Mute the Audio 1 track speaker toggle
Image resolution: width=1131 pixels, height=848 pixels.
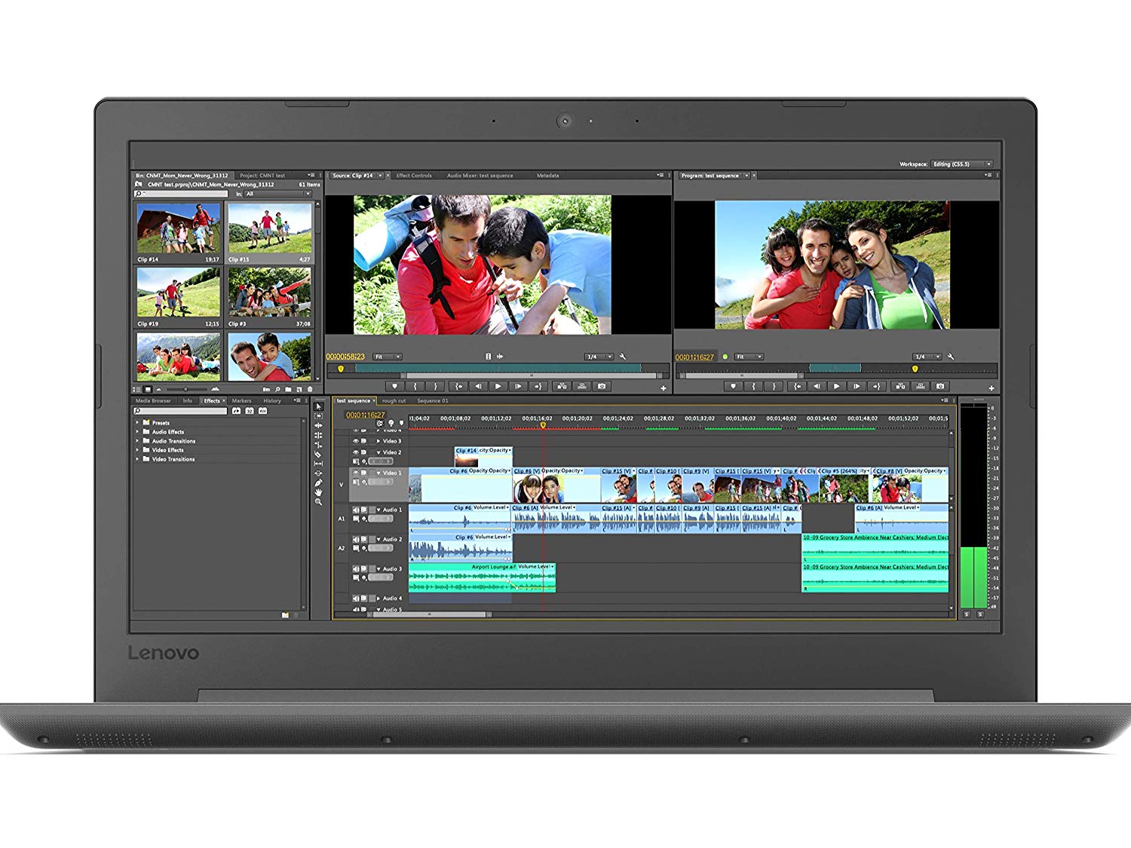(356, 510)
